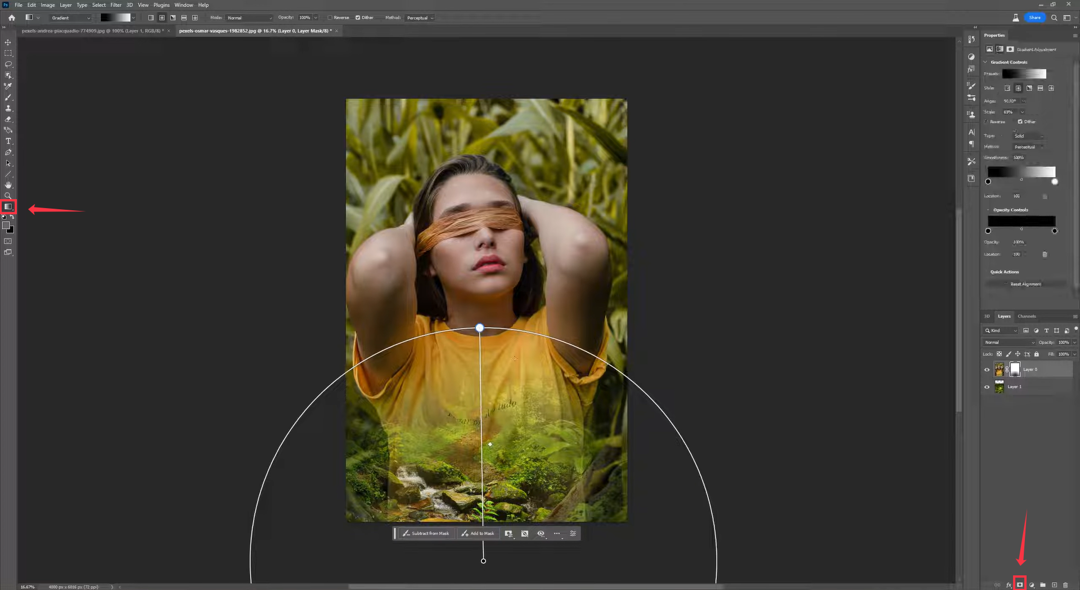The width and height of the screenshot is (1080, 590).
Task: Open the gradient Presets picker
Action: (1025, 74)
